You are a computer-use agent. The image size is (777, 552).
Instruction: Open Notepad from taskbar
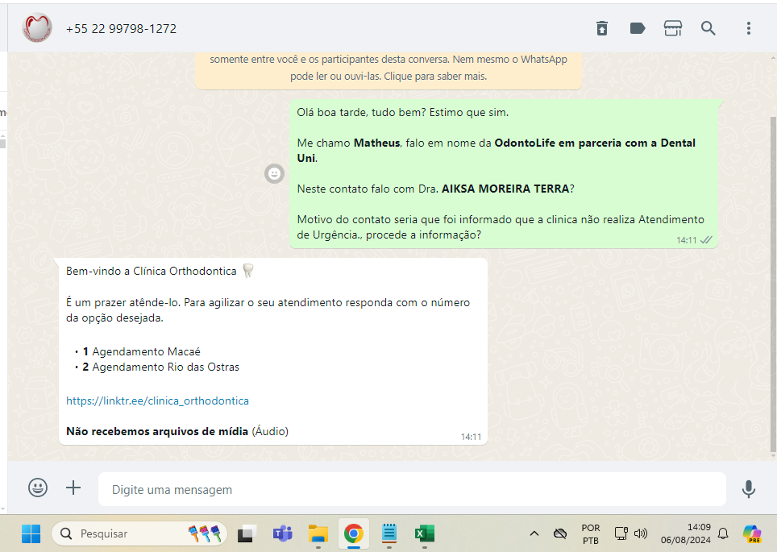tap(389, 533)
